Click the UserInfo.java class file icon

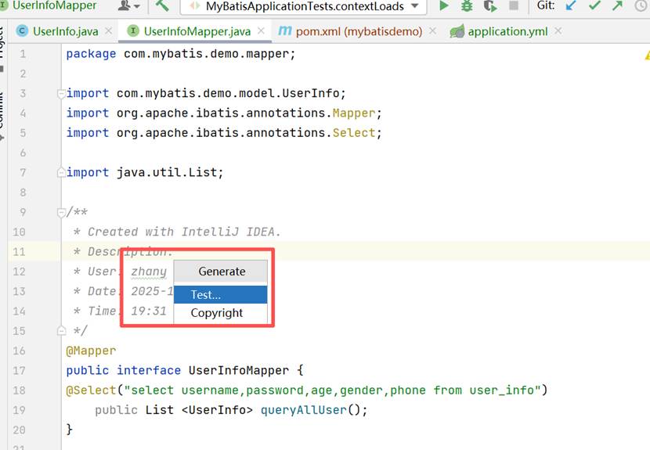[22, 31]
